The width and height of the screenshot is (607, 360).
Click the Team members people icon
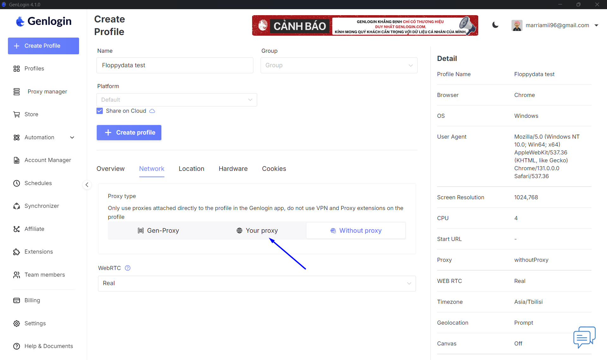(x=16, y=275)
